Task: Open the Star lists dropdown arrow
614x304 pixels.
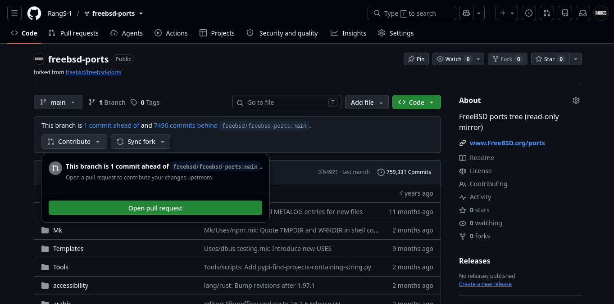Action: pos(576,59)
